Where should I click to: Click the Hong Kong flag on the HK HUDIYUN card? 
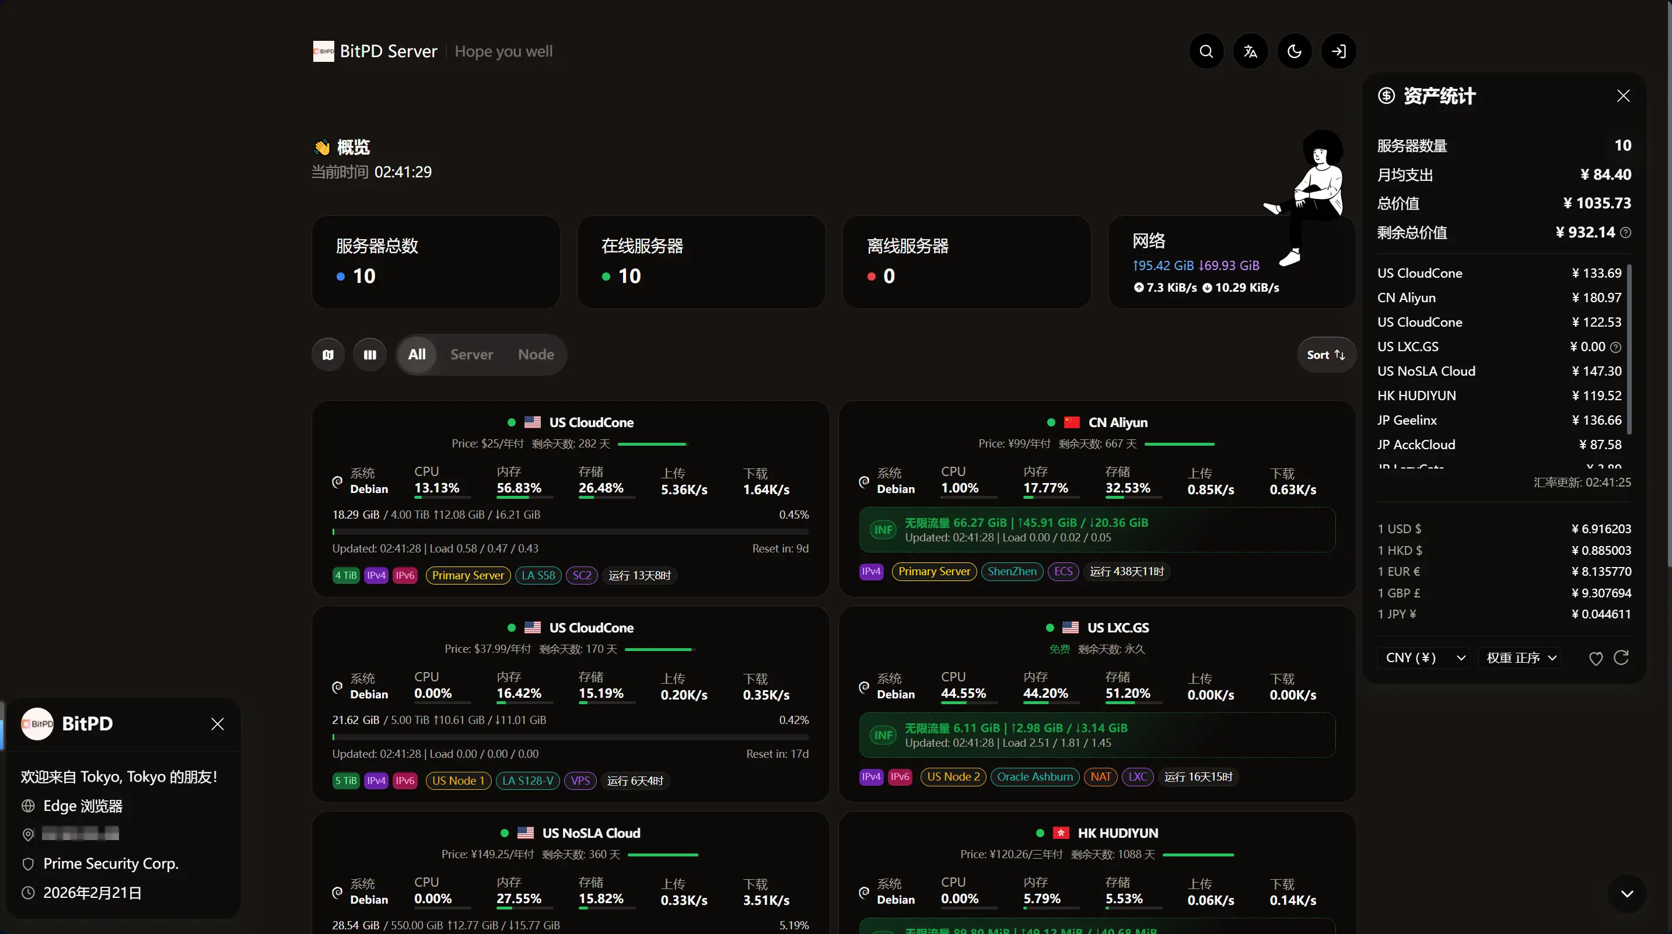(1061, 834)
